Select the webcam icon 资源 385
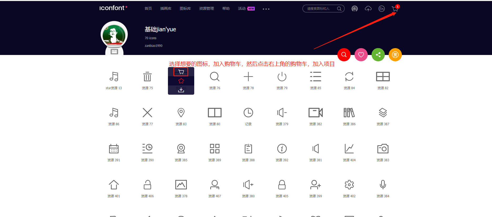The width and height of the screenshot is (492, 217). pos(181,149)
